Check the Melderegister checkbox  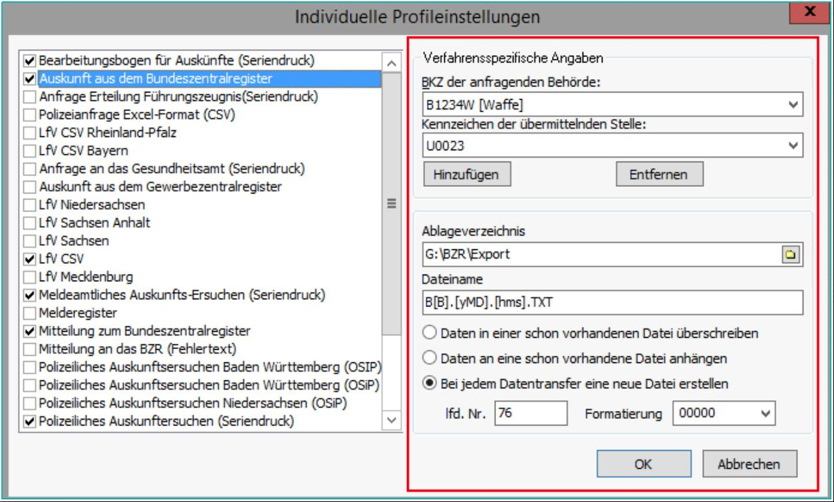point(29,312)
